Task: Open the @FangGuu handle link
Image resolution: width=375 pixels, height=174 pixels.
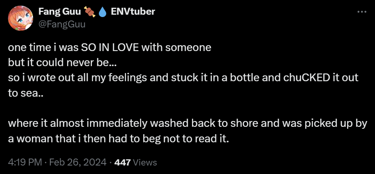Action: tap(62, 24)
